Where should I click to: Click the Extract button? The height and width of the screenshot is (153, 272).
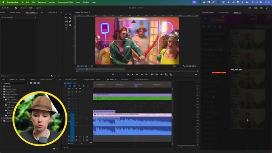tap(157, 74)
